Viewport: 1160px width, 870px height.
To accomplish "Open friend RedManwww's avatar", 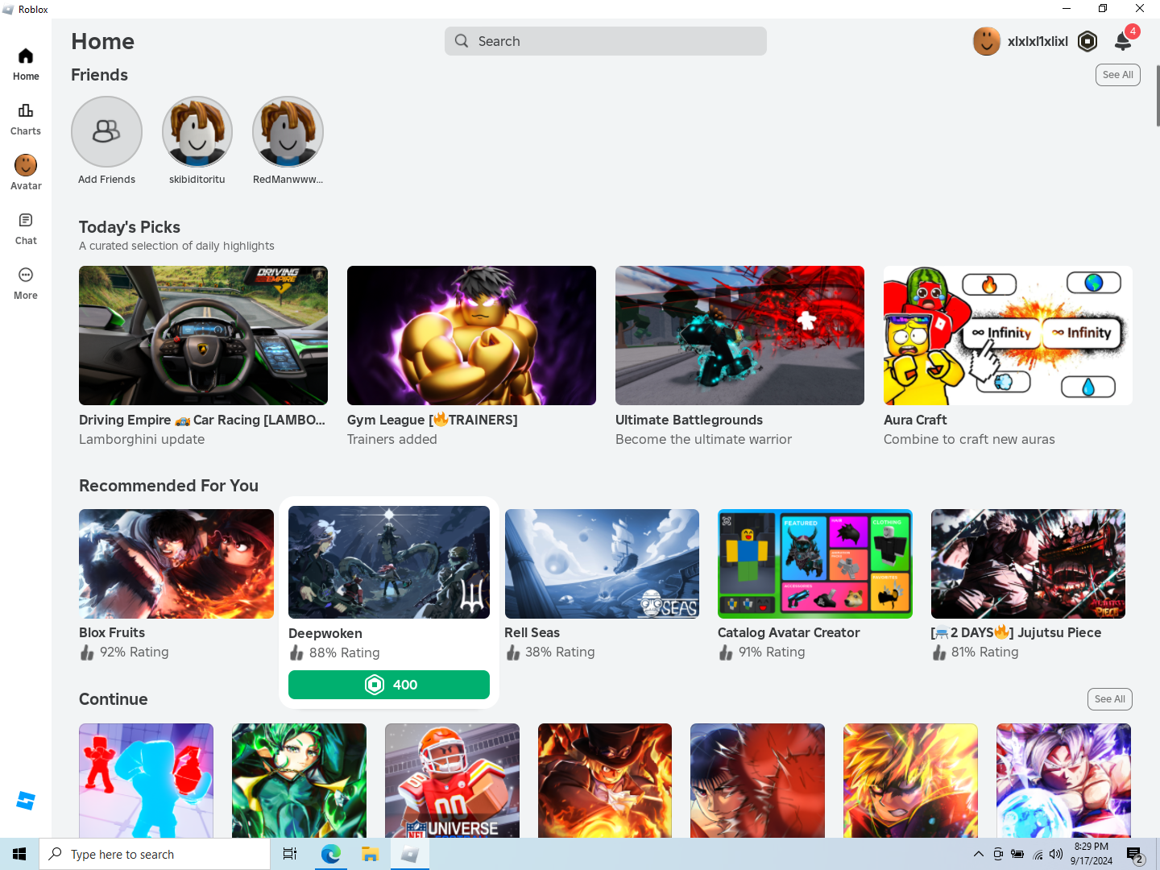I will (x=288, y=131).
